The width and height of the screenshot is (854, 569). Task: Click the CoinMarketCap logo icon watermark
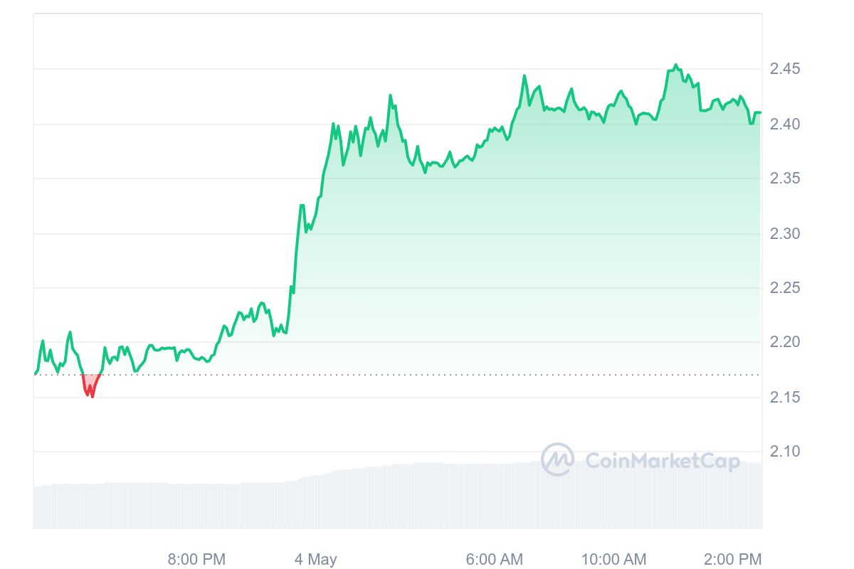tap(557, 460)
